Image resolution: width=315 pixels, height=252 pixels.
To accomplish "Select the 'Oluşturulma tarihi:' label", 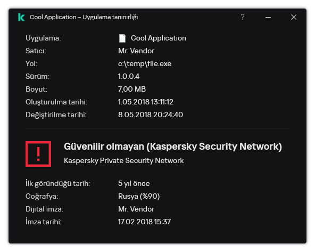I will pos(56,102).
